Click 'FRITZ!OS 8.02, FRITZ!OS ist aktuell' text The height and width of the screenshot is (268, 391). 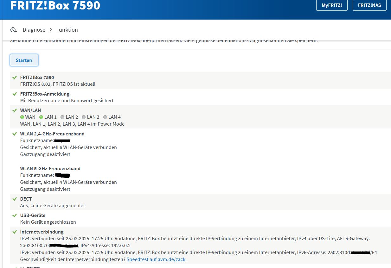click(58, 84)
